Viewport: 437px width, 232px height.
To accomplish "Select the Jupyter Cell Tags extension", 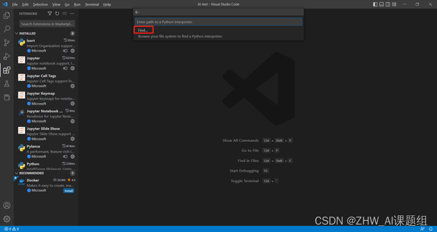I will (x=46, y=81).
